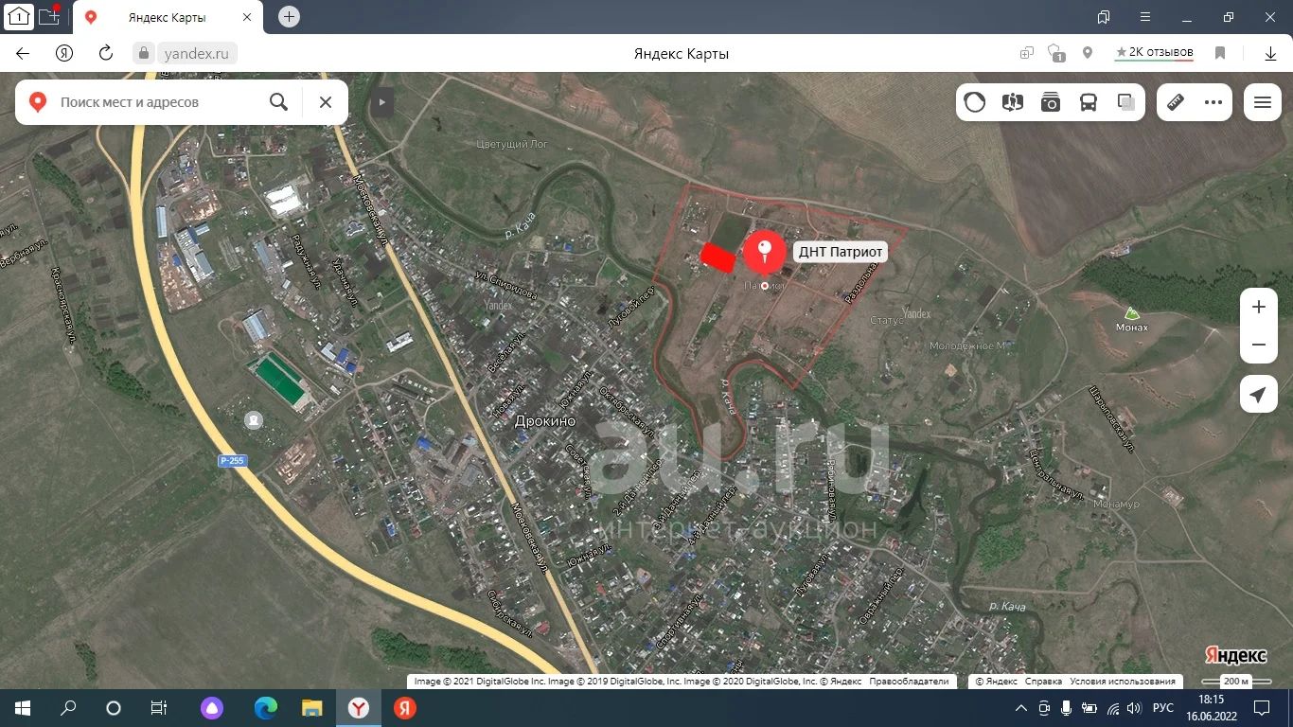Open the 2К отзывов site reviews
The image size is (1293, 727).
coord(1154,53)
